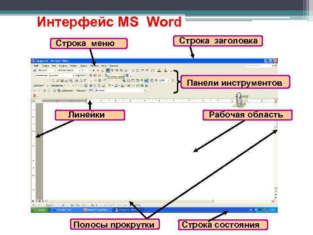
Task: Expand the Style dropdown list
Action: (55, 70)
